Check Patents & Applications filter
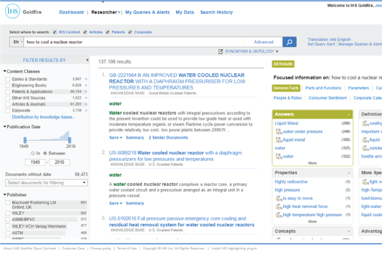The image size is (382, 254). (x=8, y=92)
